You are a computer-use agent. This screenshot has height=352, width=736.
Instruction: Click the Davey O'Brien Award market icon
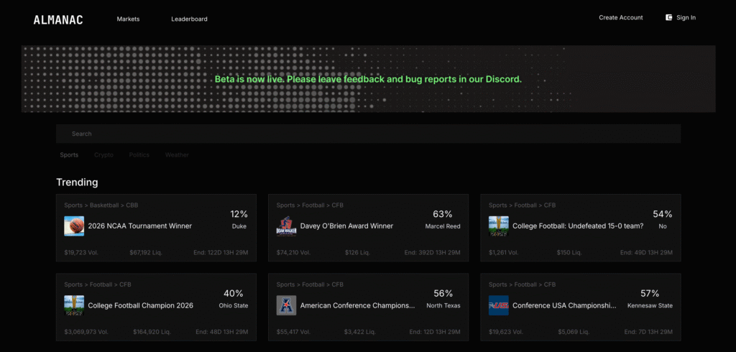pyautogui.click(x=286, y=226)
